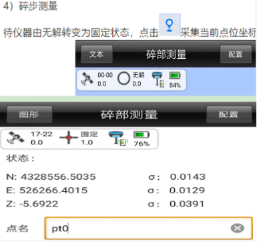Click the 无解 status text
This screenshot has height=242, width=257.
click(x=138, y=75)
